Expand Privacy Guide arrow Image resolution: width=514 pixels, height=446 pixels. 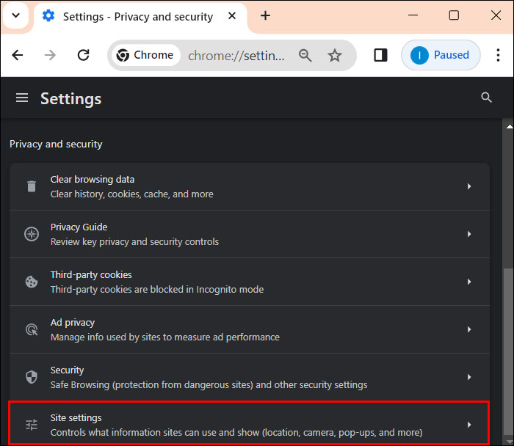(x=469, y=234)
